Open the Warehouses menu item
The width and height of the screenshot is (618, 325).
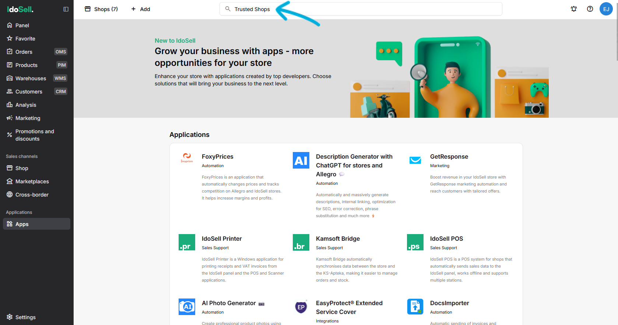(36, 78)
